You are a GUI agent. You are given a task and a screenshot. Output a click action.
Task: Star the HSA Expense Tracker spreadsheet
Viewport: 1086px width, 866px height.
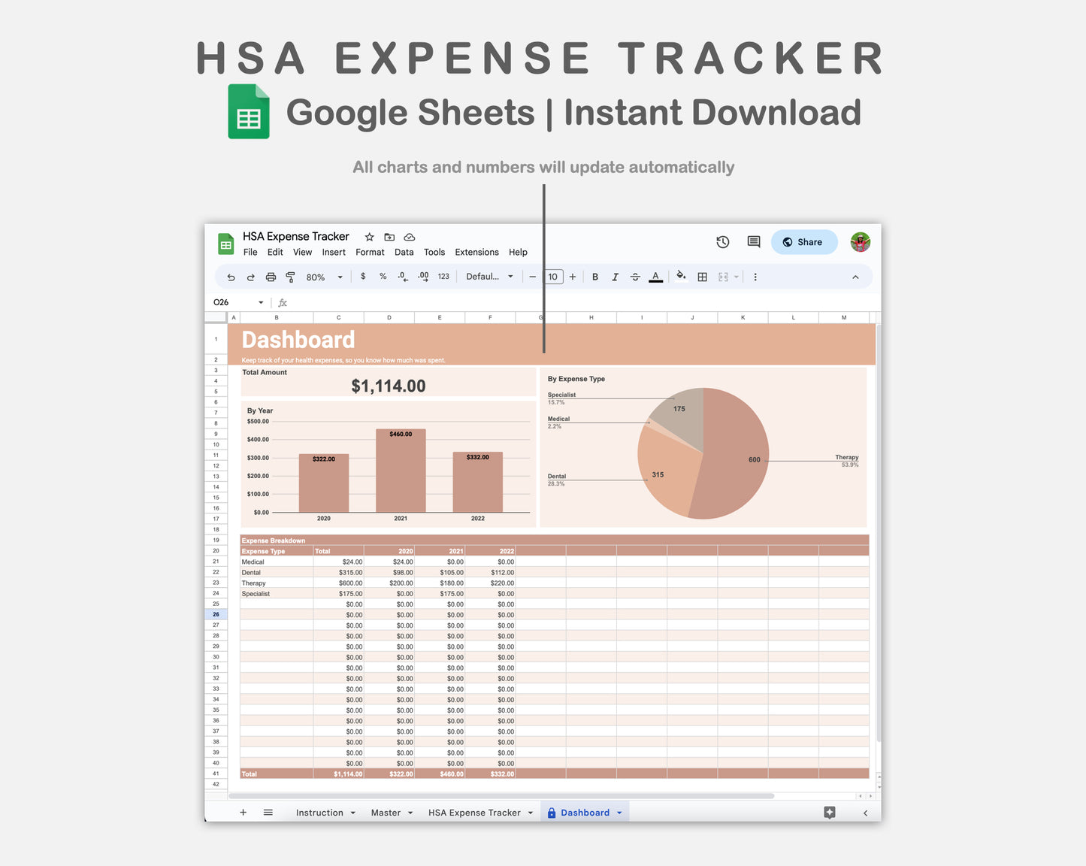pyautogui.click(x=369, y=236)
